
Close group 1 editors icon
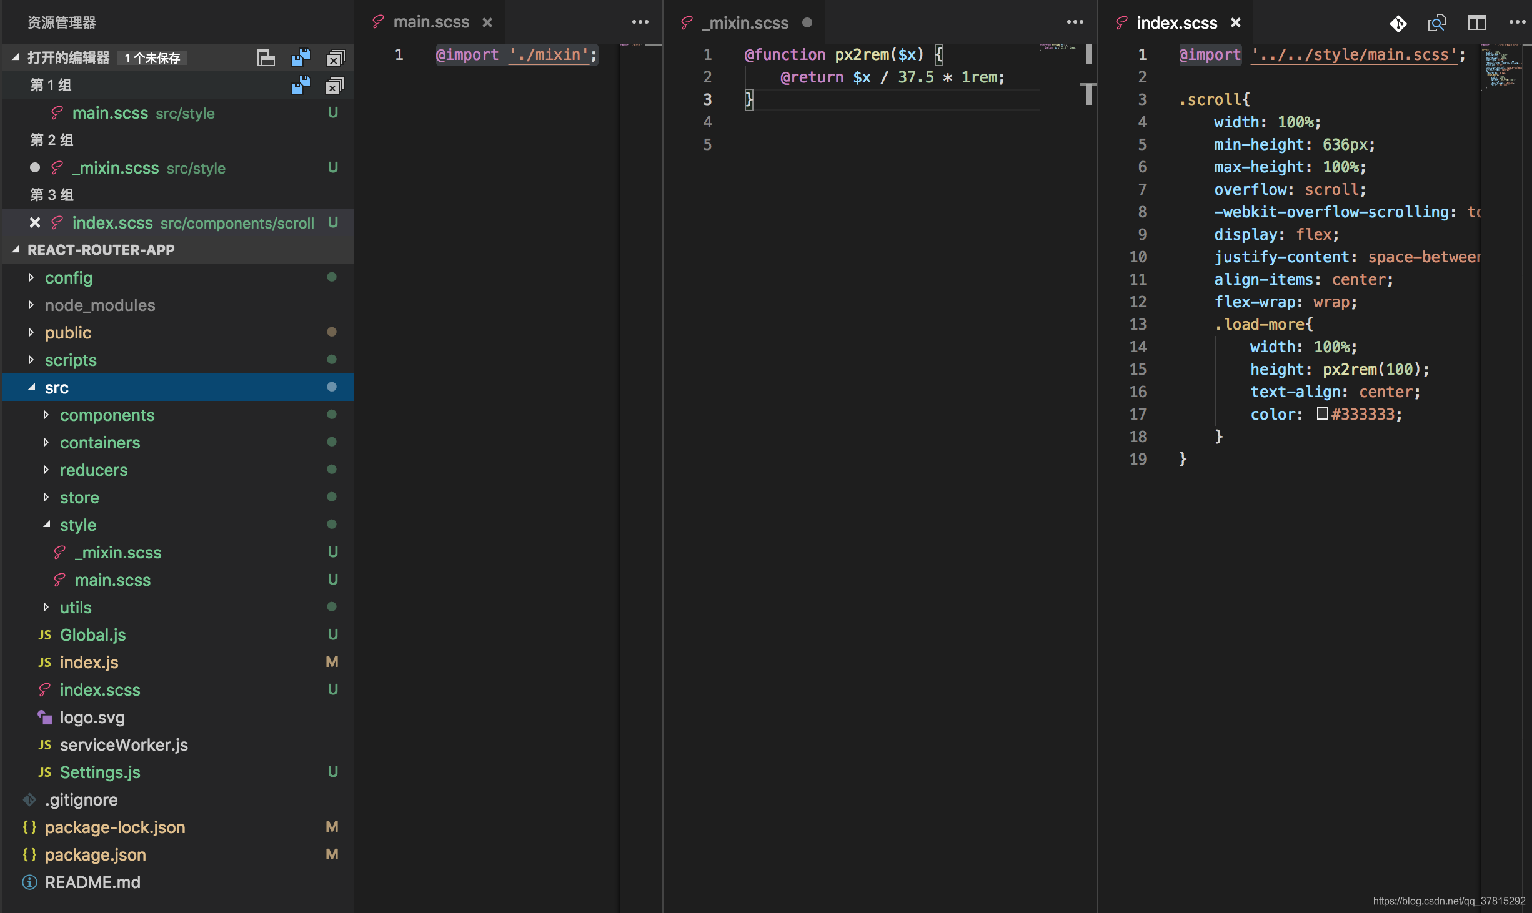[335, 85]
